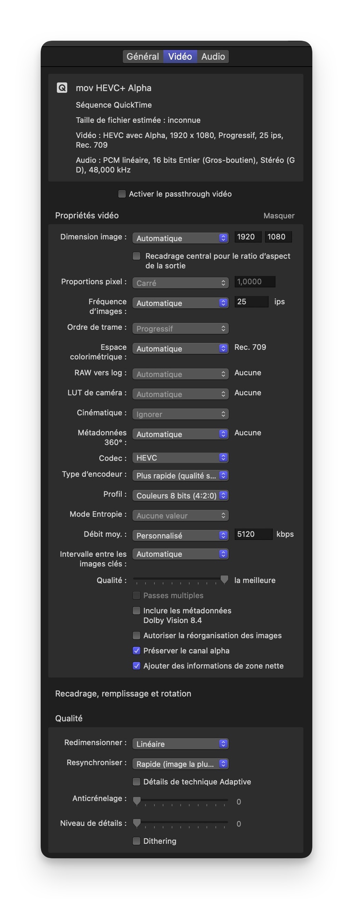The image size is (353, 899).
Task: Enable the Dithering checkbox
Action: click(x=137, y=841)
